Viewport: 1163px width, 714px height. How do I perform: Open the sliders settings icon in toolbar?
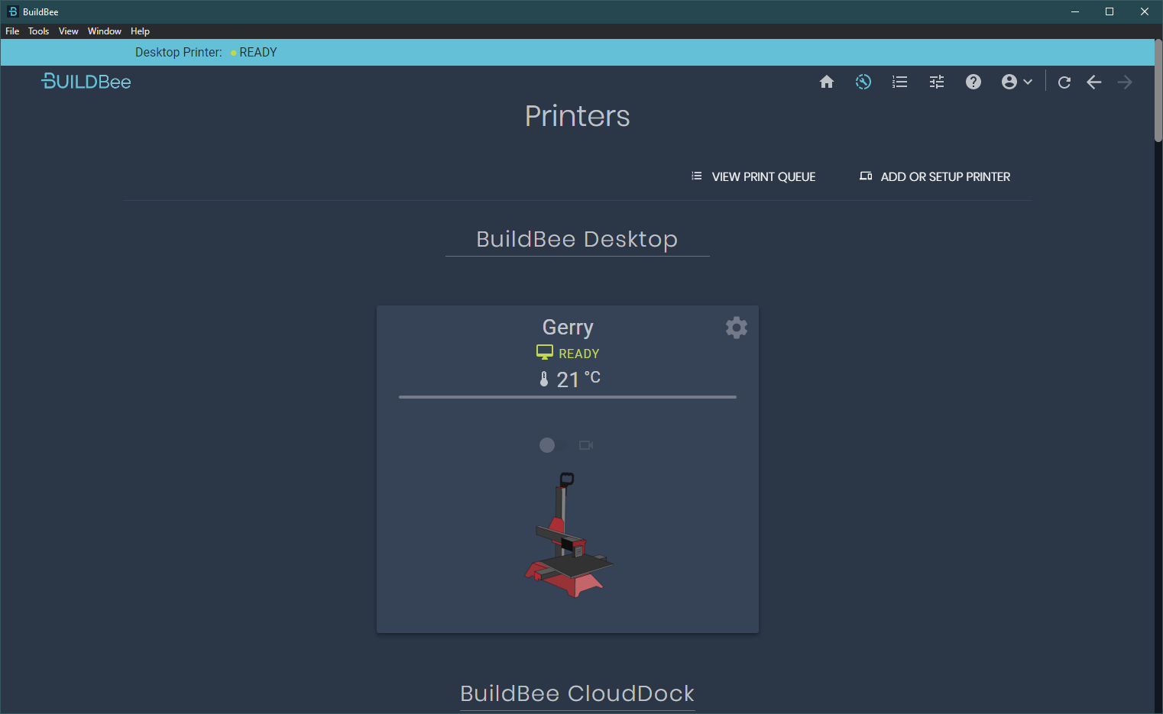pos(937,82)
